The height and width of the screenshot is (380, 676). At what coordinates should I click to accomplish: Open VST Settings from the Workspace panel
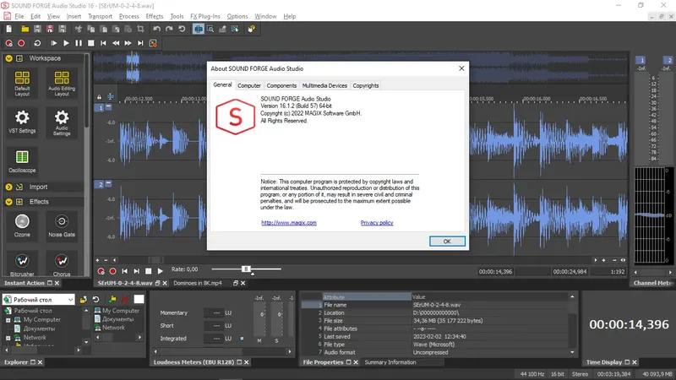click(x=22, y=119)
